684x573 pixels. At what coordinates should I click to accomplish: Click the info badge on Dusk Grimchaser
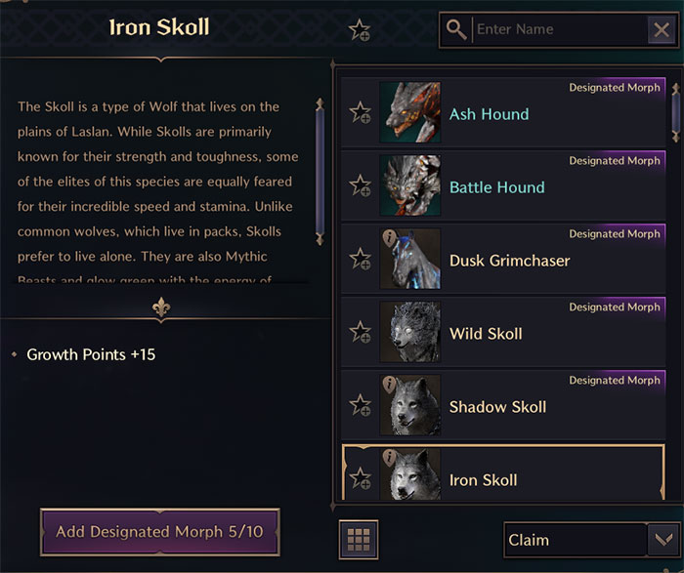(388, 237)
